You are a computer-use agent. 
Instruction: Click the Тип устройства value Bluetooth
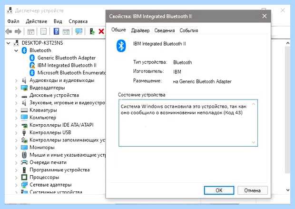click(x=183, y=62)
